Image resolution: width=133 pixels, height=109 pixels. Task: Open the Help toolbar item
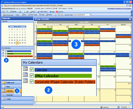[52, 12]
